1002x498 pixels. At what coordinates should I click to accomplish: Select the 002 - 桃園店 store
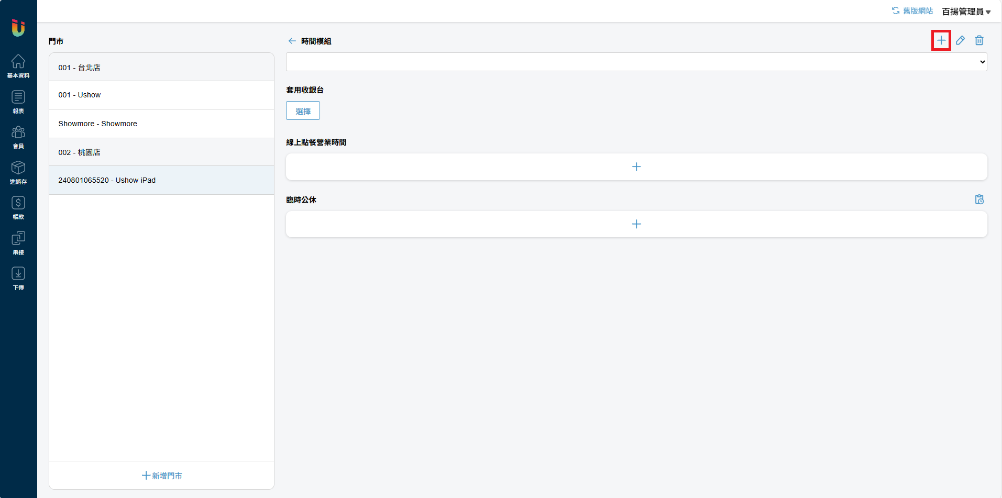[x=161, y=152]
